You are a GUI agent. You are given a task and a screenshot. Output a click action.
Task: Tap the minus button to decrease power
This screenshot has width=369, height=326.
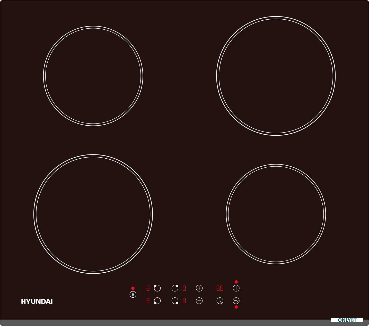coord(199,301)
